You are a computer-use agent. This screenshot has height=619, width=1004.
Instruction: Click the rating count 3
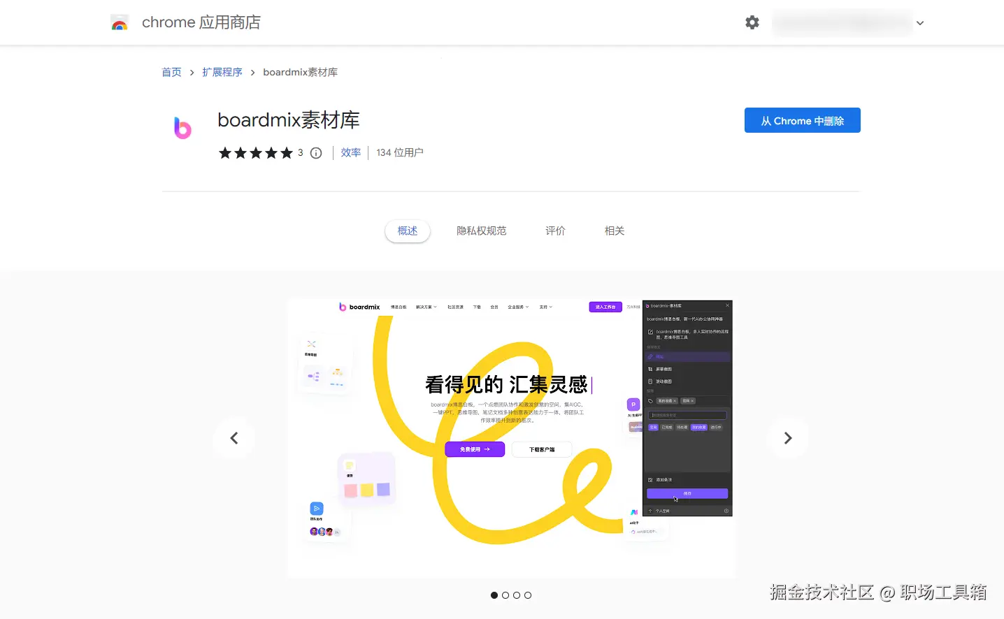point(301,152)
